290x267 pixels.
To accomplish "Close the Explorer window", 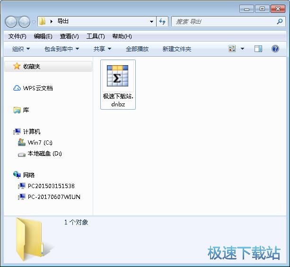I will [x=278, y=9].
